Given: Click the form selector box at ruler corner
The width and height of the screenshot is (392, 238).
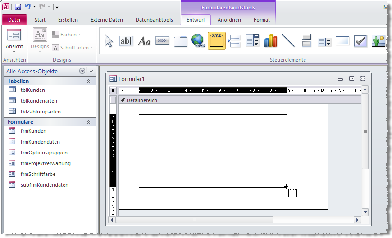Looking at the screenshot, I should point(114,90).
